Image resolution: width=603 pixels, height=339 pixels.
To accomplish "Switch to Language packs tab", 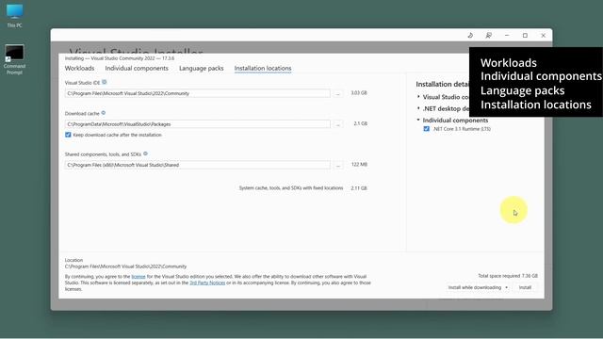I will click(x=201, y=68).
